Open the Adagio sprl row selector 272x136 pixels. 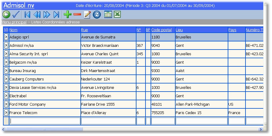pos(6,37)
